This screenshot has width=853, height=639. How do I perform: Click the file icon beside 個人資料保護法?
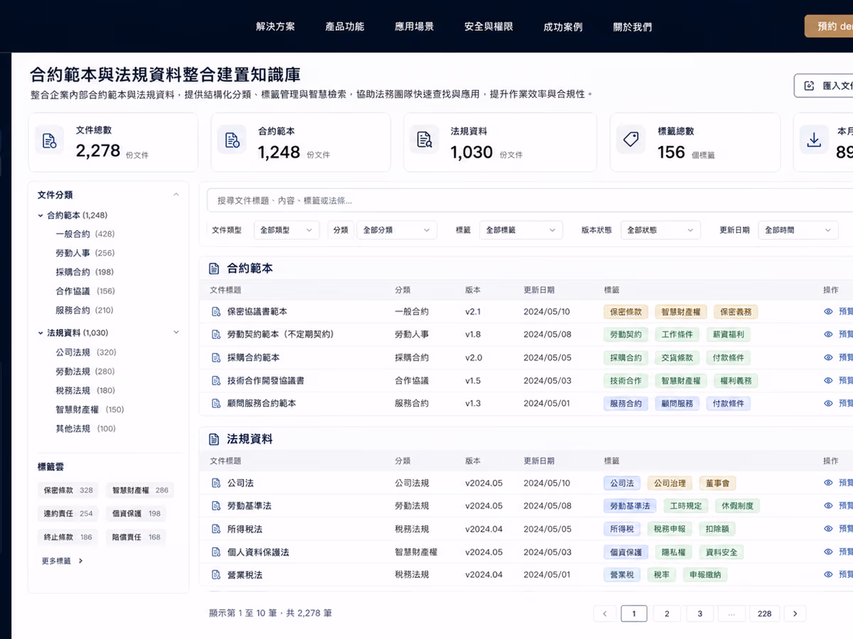216,552
